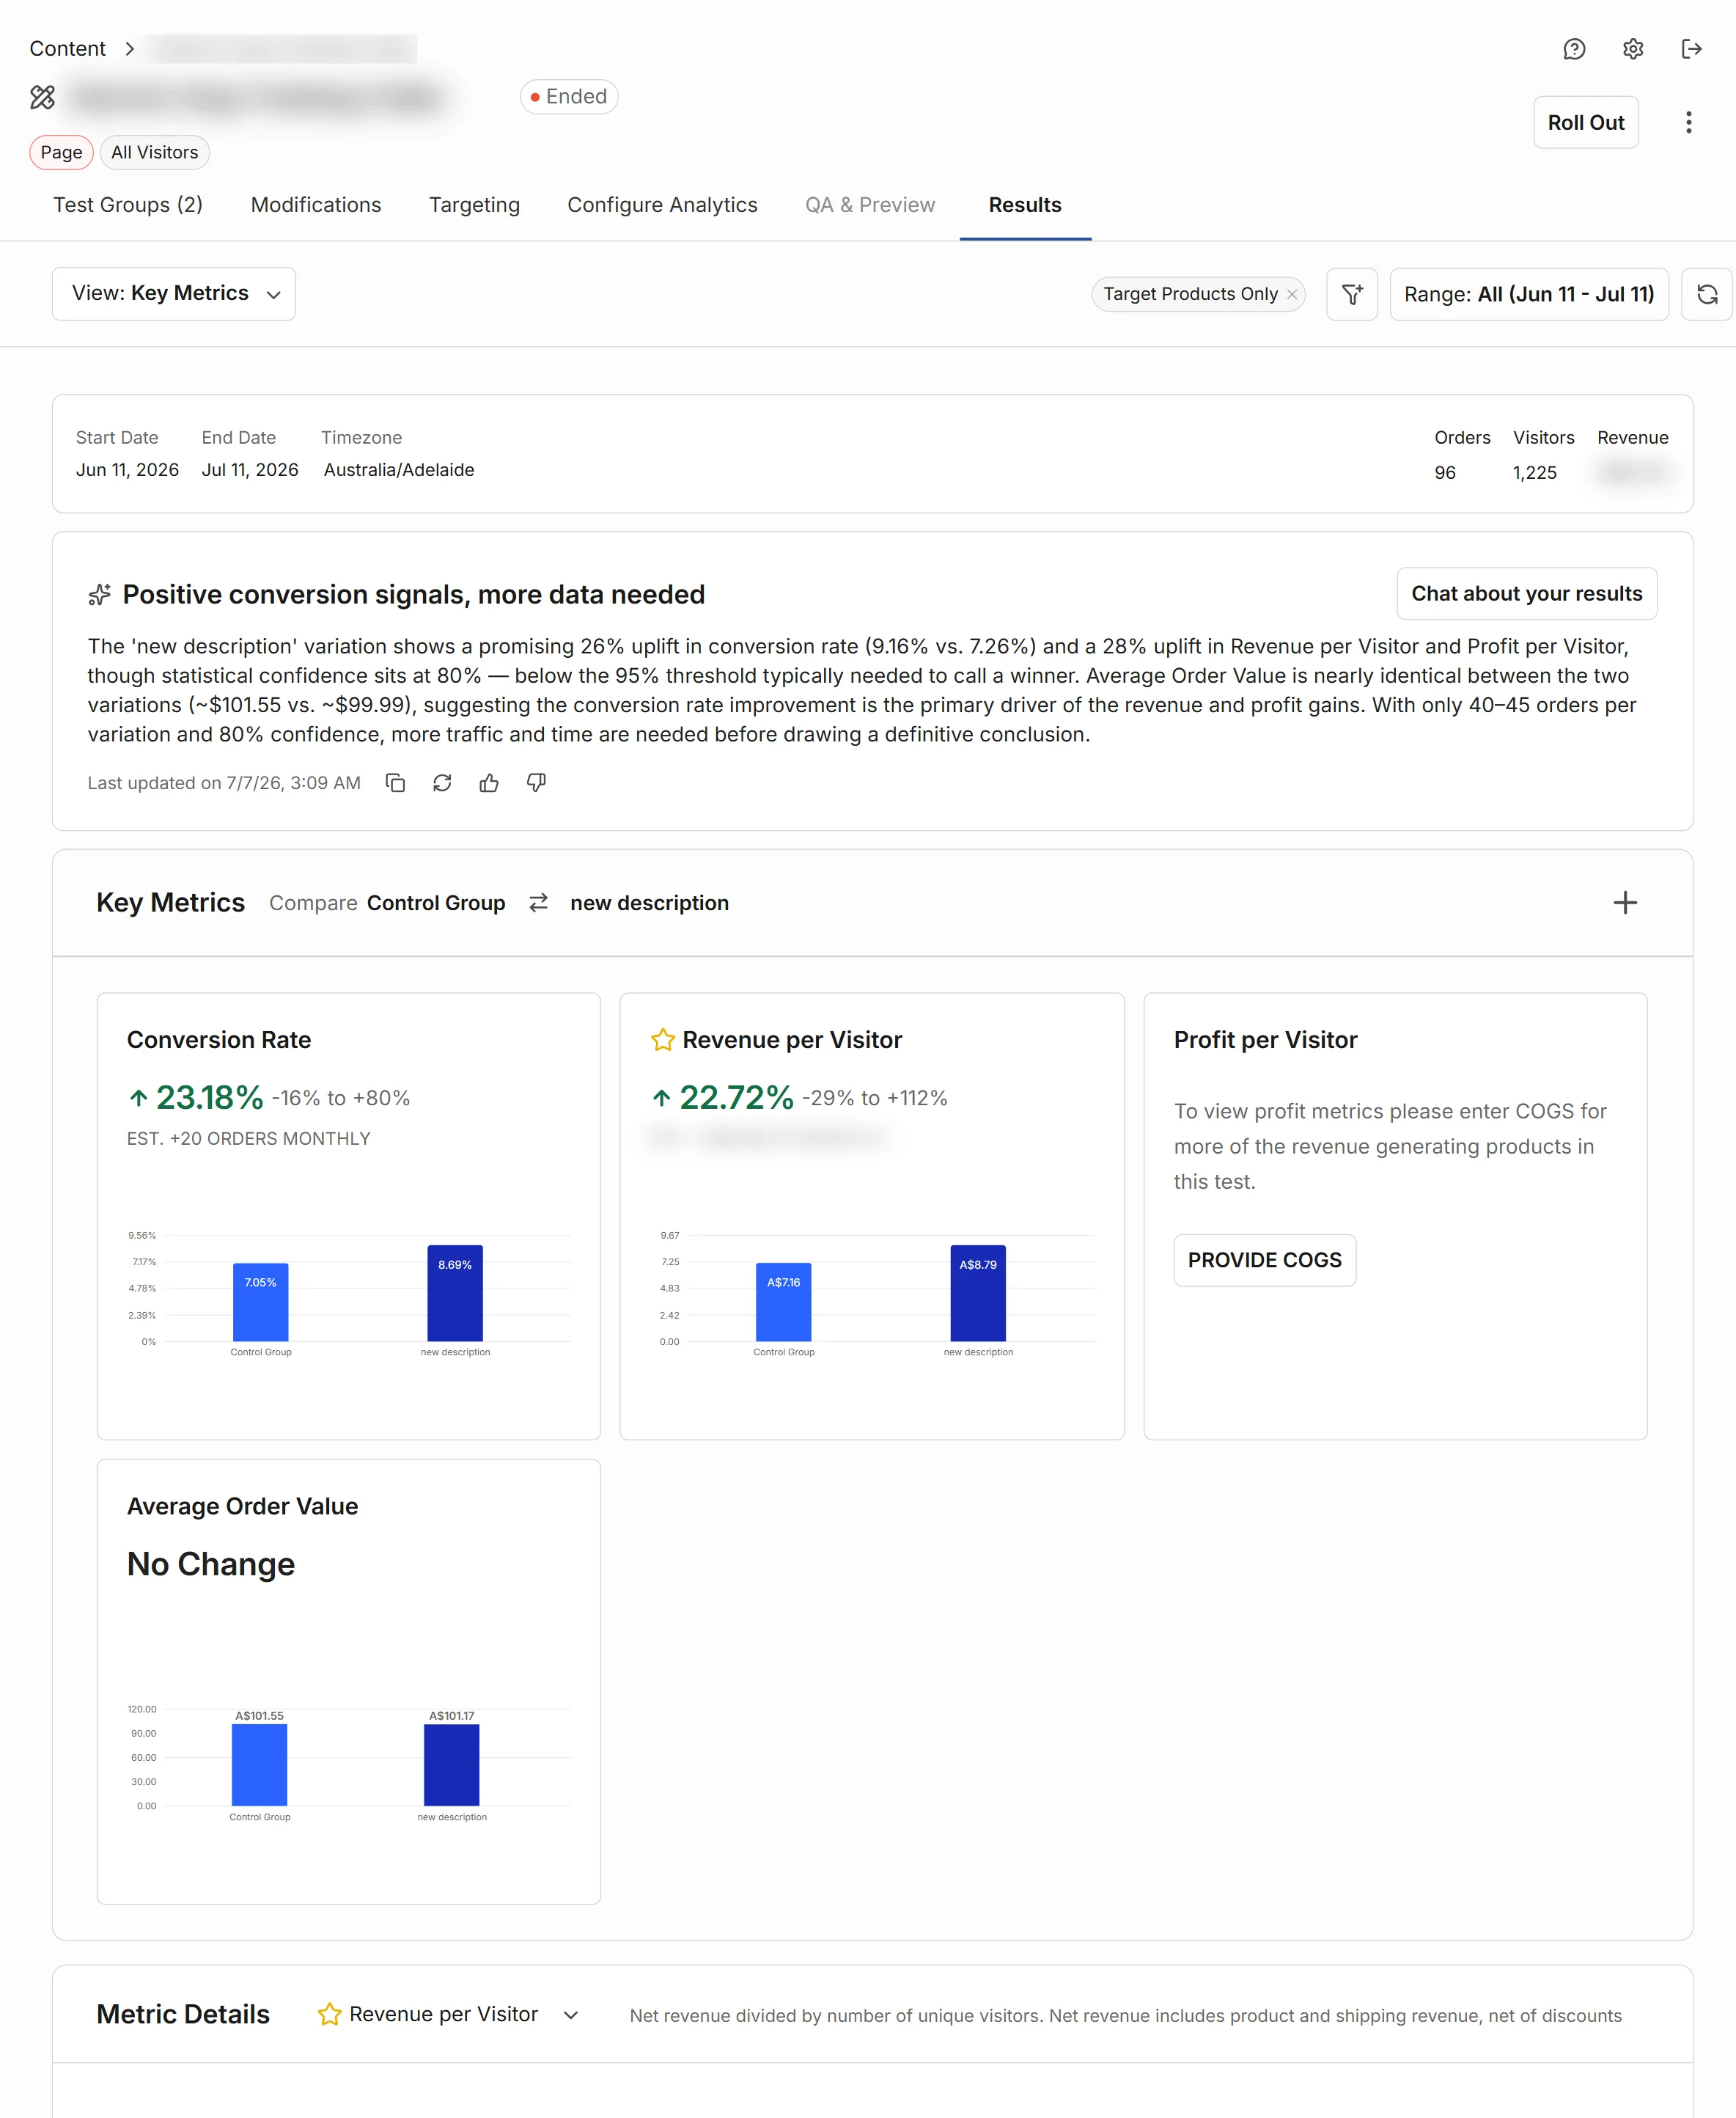Click the Page tag
Image resolution: width=1736 pixels, height=2118 pixels.
click(x=61, y=152)
